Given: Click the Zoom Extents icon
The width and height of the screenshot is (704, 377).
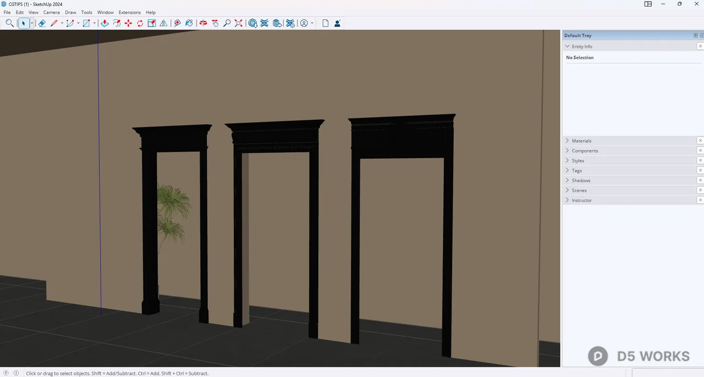Looking at the screenshot, I should tap(239, 23).
